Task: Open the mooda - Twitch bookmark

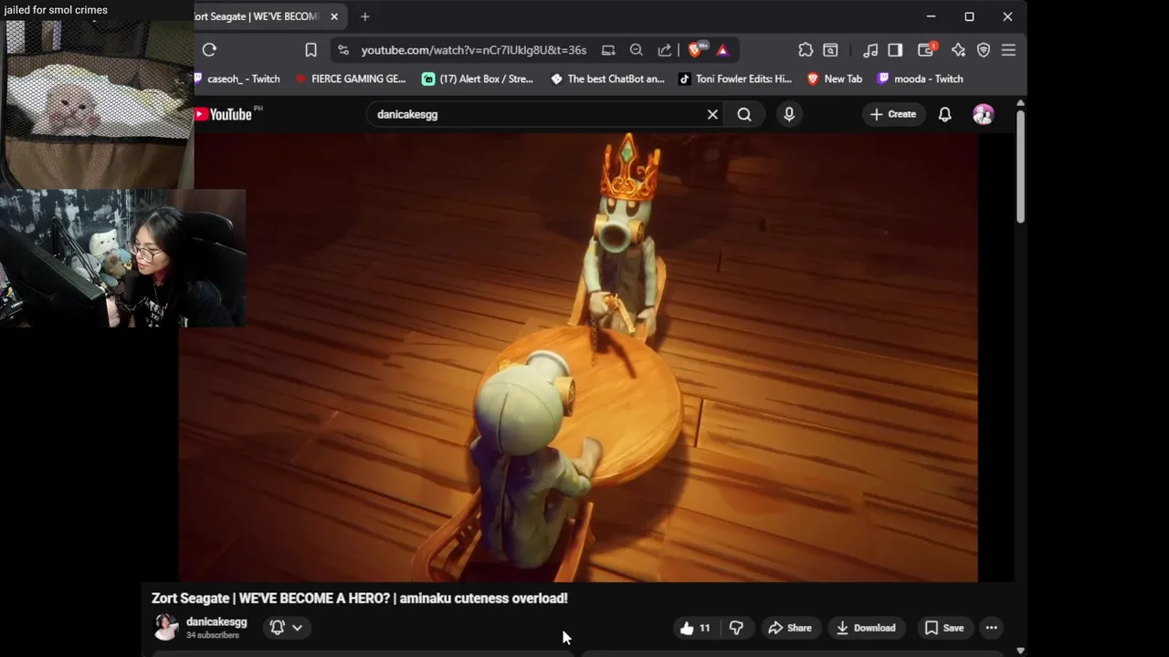Action: click(x=921, y=78)
